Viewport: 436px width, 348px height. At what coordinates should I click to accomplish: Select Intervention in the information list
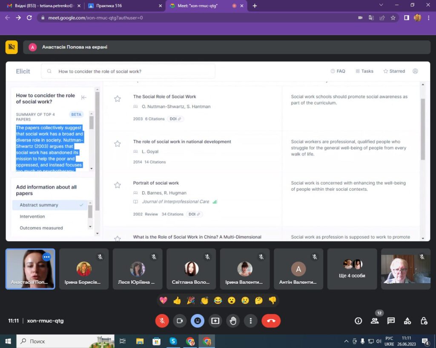[32, 216]
